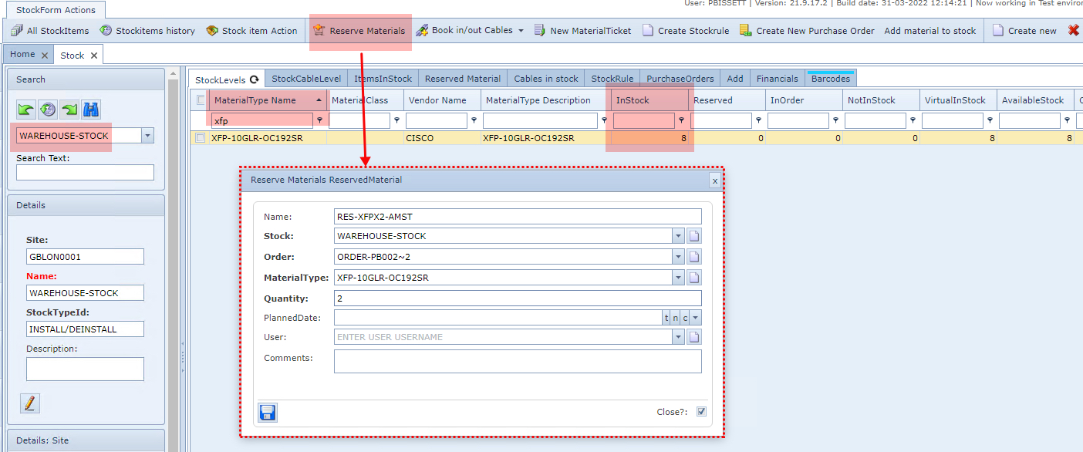Expand the WAREHOUSE-STOCK dropdown in Search panel

pyautogui.click(x=148, y=136)
